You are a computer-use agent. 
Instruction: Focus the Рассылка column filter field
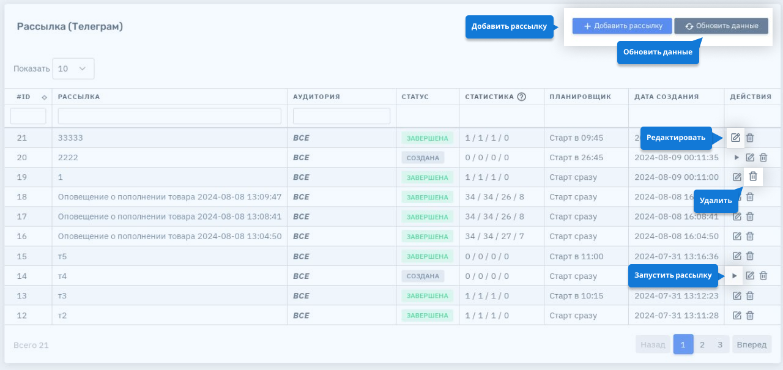[x=169, y=116]
